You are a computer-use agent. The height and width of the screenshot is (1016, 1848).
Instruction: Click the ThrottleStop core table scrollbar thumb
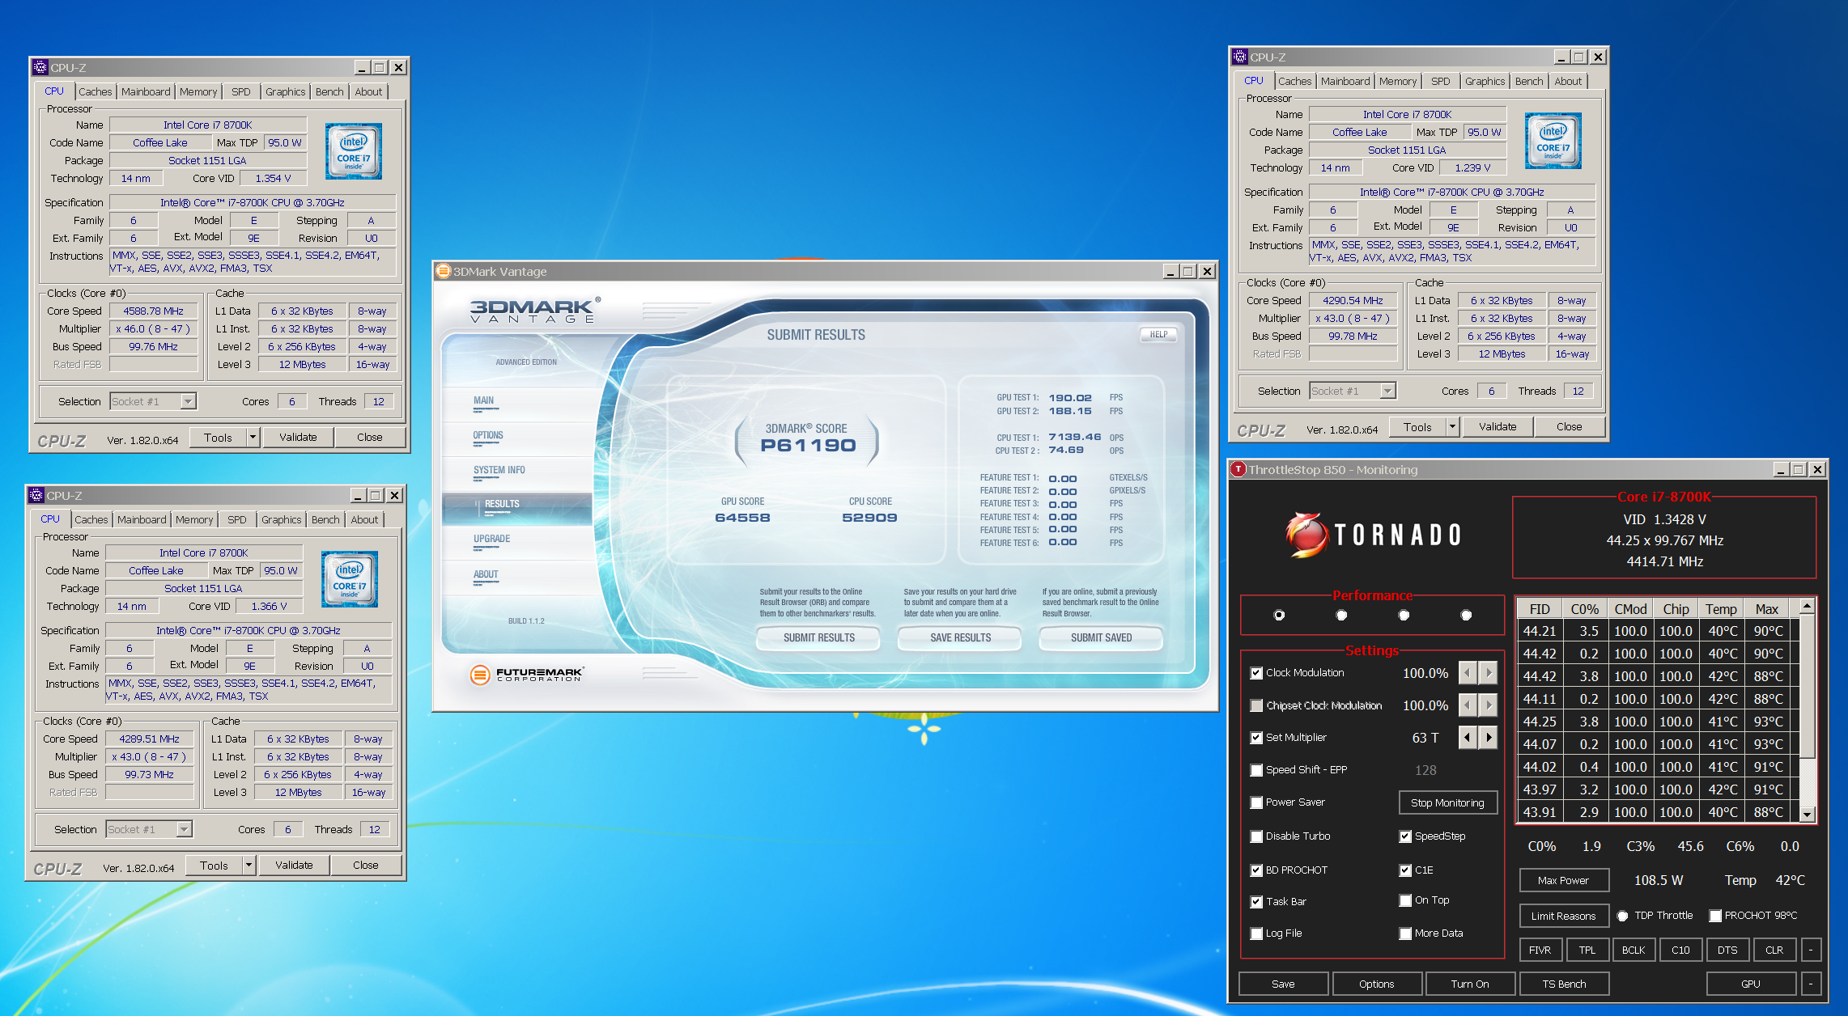(x=1807, y=686)
